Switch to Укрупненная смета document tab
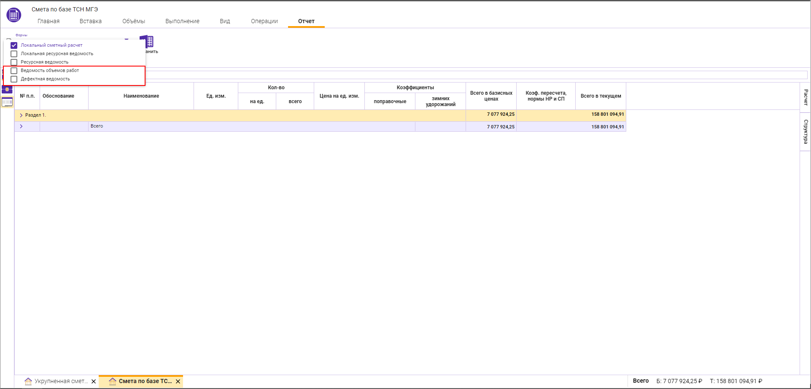This screenshot has height=389, width=811. pyautogui.click(x=57, y=381)
